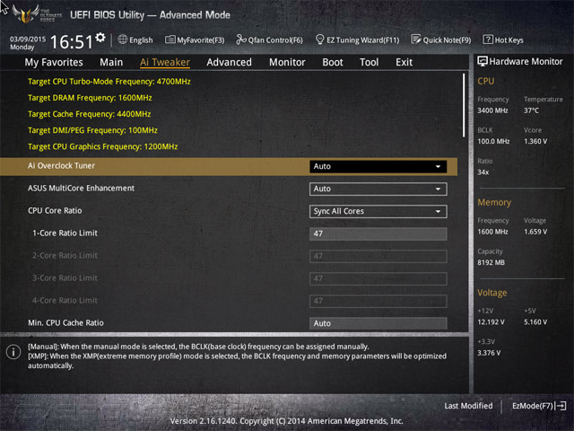Click the 4-Core Ratio Limit field

pos(378,301)
